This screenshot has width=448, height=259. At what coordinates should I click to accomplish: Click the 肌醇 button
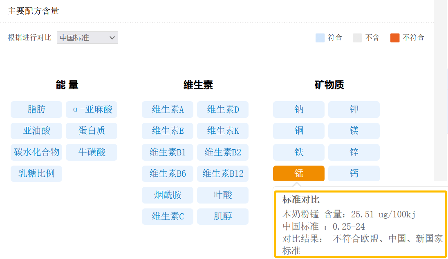tap(223, 217)
